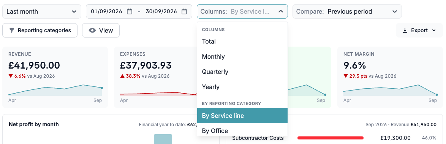Click the Reporting categories filter button
446x144 pixels.
coord(40,30)
